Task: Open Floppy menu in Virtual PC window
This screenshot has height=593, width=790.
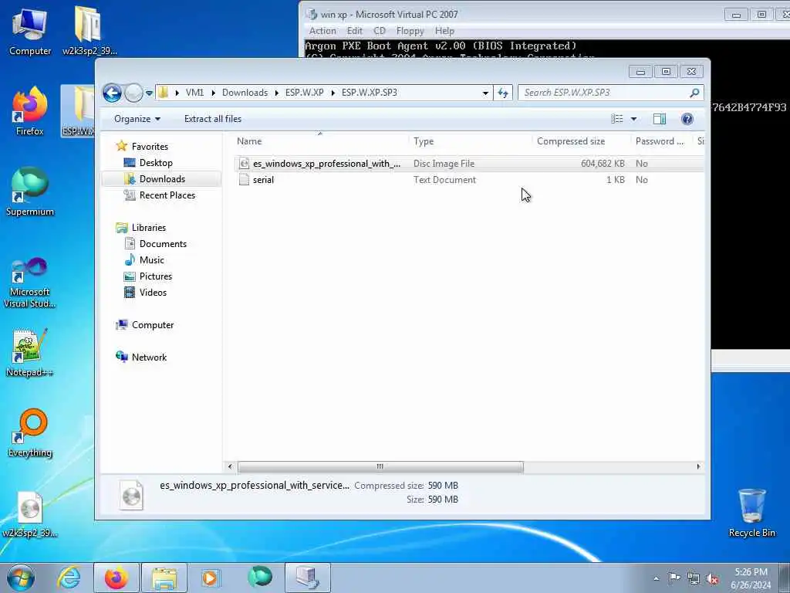Action: [x=410, y=31]
